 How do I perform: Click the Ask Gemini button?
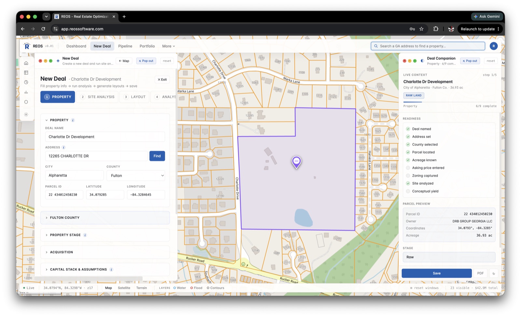point(487,17)
